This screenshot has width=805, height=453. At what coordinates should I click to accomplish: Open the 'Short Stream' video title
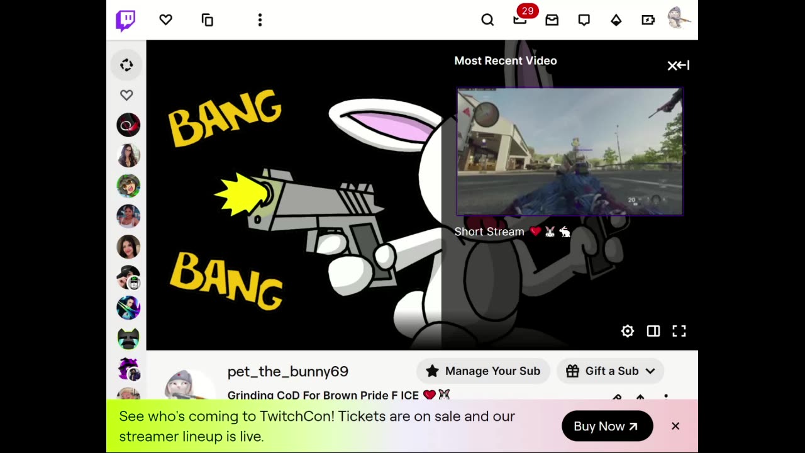pos(513,232)
